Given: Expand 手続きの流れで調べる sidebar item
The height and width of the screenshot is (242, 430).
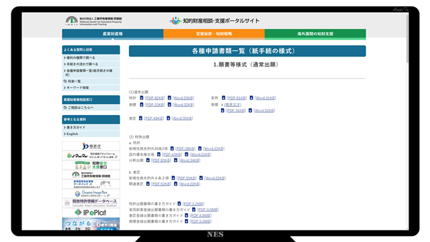Looking at the screenshot, I should point(91,64).
